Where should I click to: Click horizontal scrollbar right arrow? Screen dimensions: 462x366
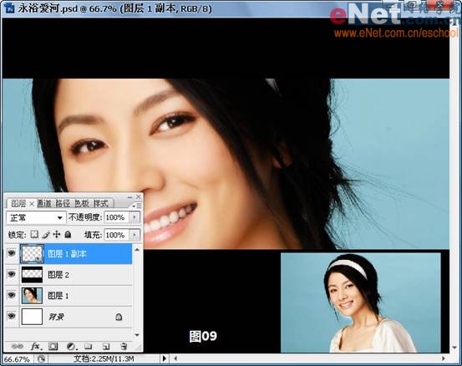444,358
